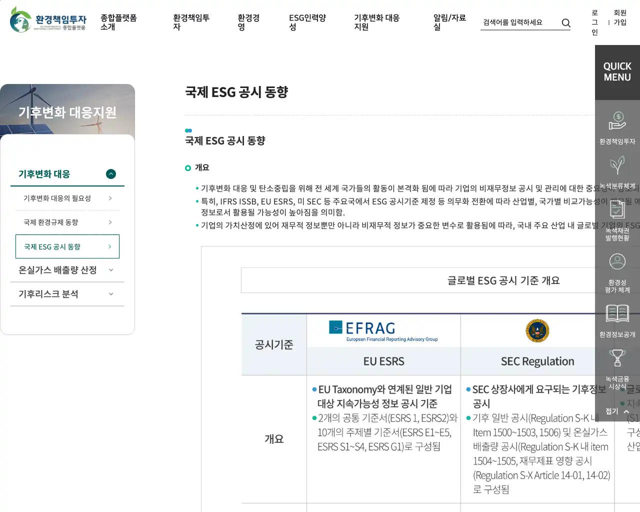Open the 종합플랫폼 소개 menu
This screenshot has width=640, height=512.
[118, 22]
